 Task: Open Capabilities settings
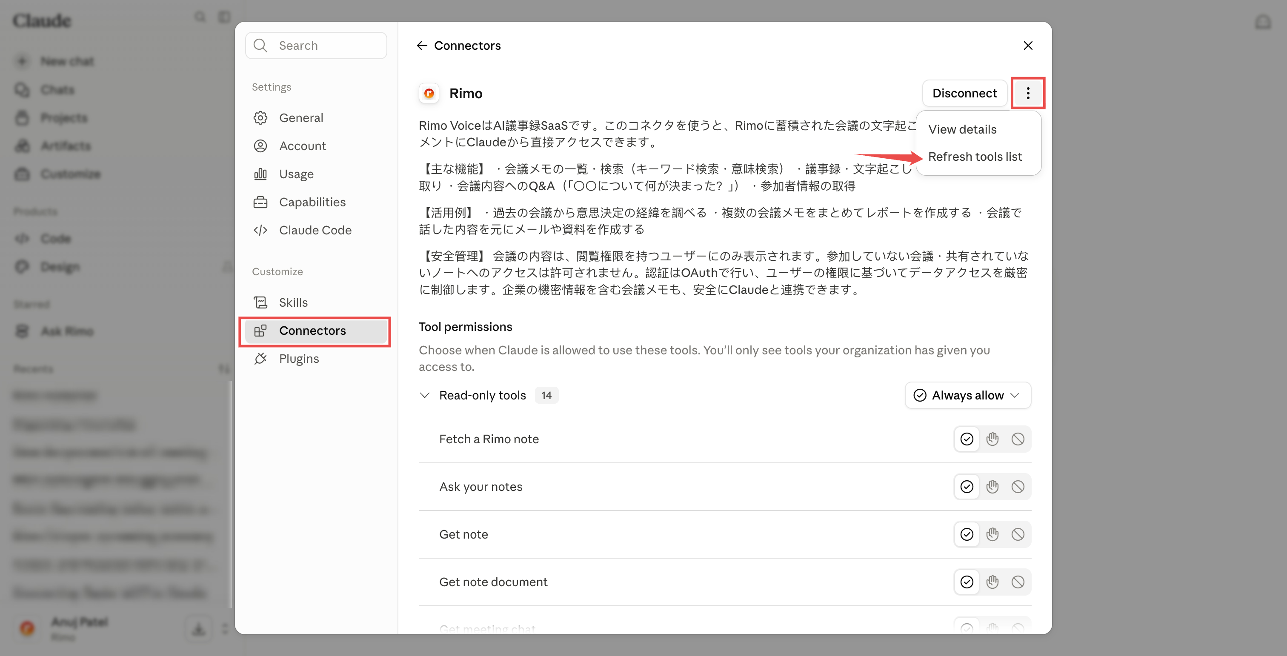316,202
